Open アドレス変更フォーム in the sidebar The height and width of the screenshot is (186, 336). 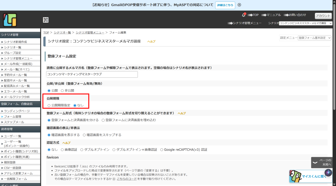[18, 173]
